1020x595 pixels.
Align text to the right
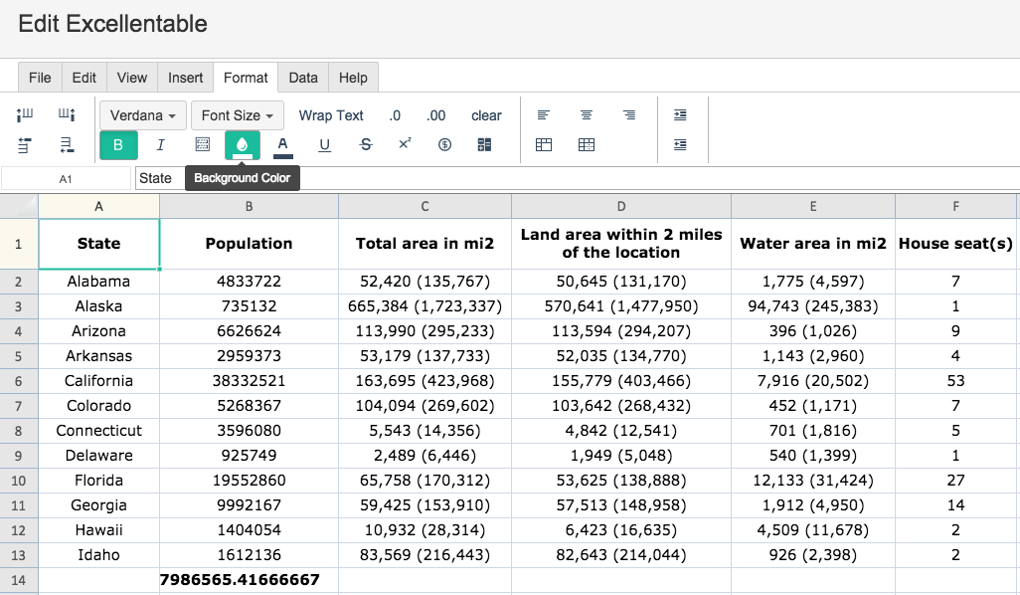coord(629,115)
